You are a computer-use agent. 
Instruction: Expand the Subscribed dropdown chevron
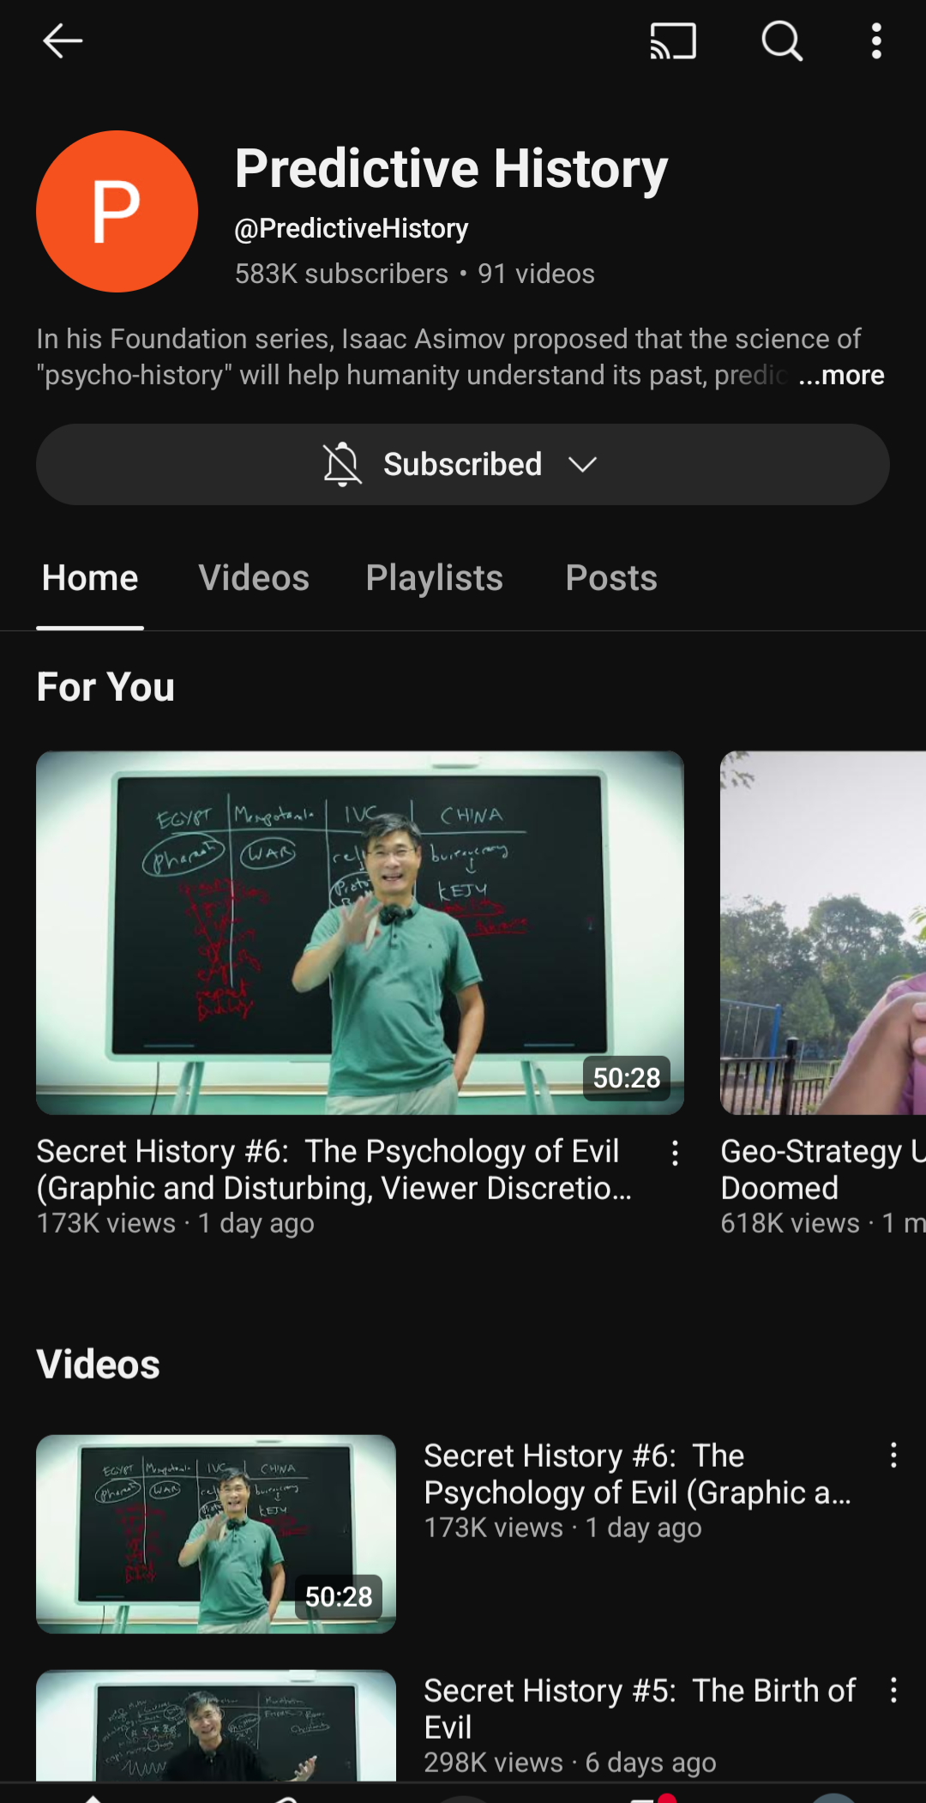[582, 464]
